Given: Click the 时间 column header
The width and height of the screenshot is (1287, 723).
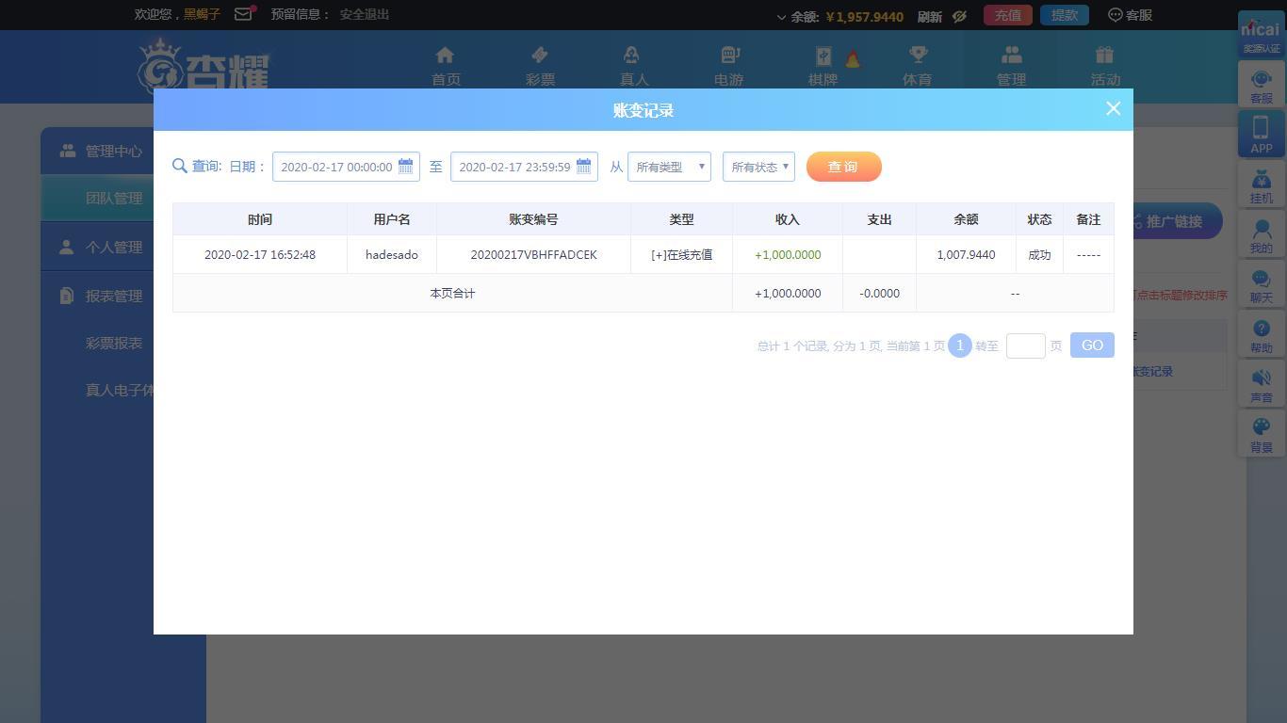Looking at the screenshot, I should click(x=260, y=219).
